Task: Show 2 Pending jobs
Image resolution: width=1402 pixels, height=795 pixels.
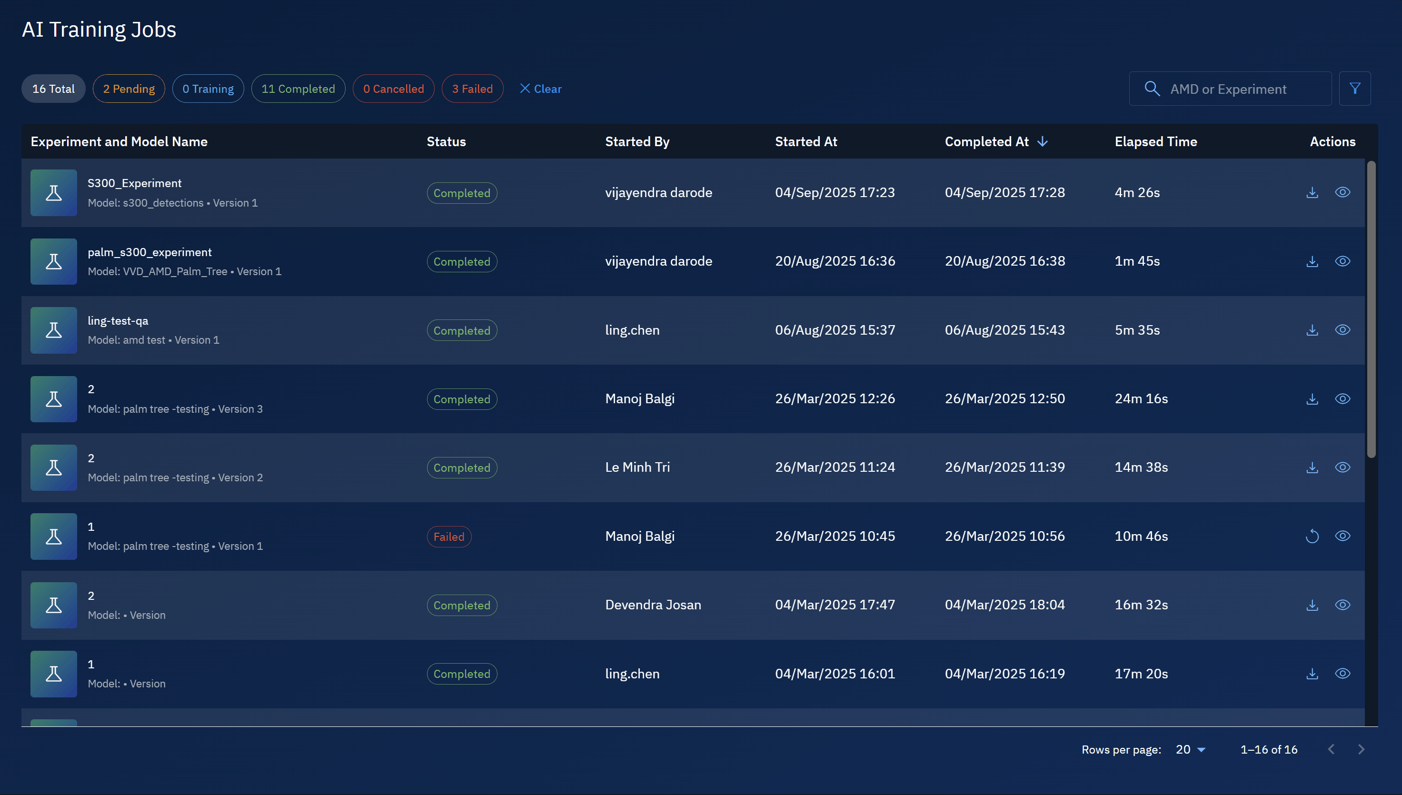Action: 129,89
